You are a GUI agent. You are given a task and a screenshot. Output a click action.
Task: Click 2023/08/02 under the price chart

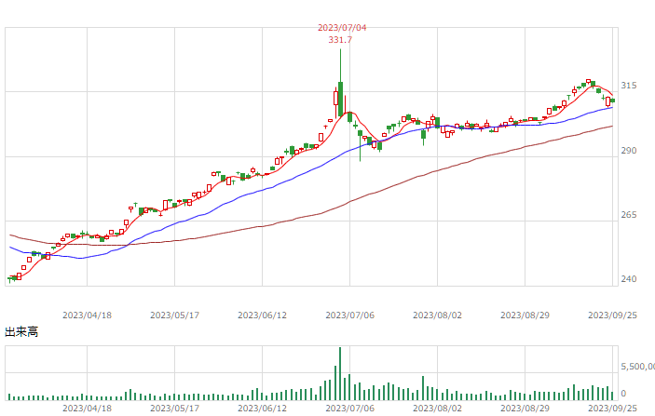pyautogui.click(x=437, y=315)
